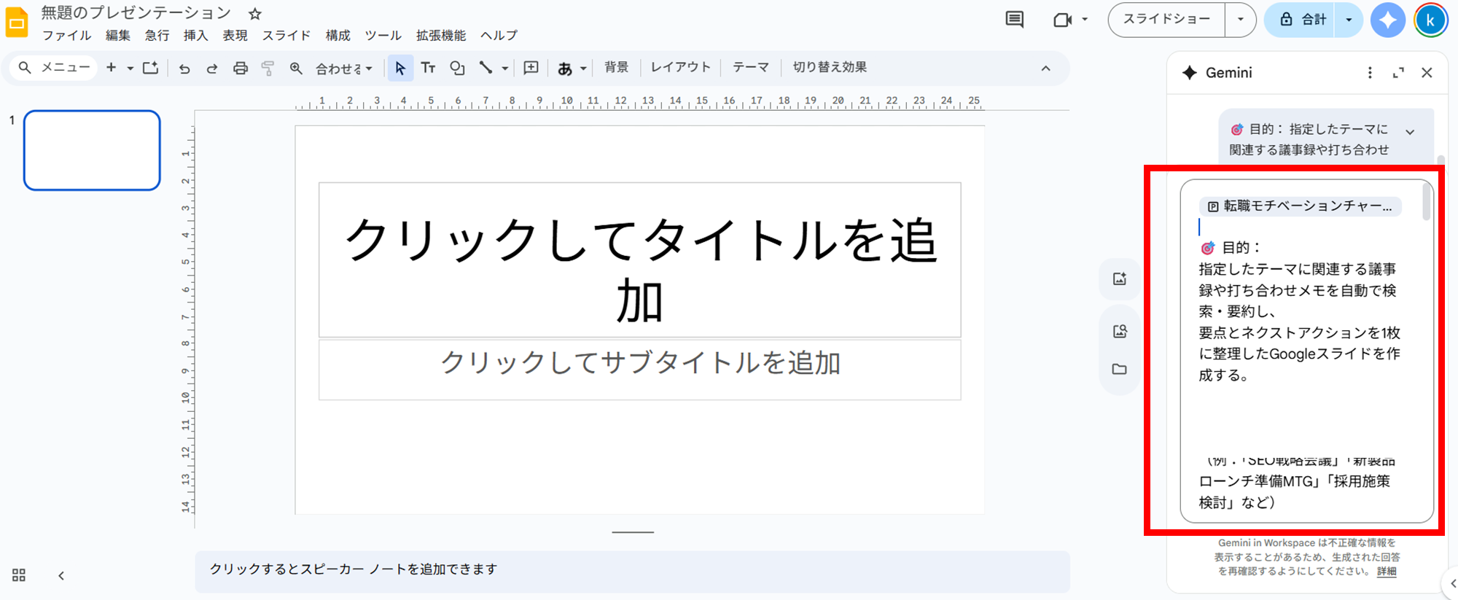
Task: Expand the zoom fit dropdown
Action: 345,69
